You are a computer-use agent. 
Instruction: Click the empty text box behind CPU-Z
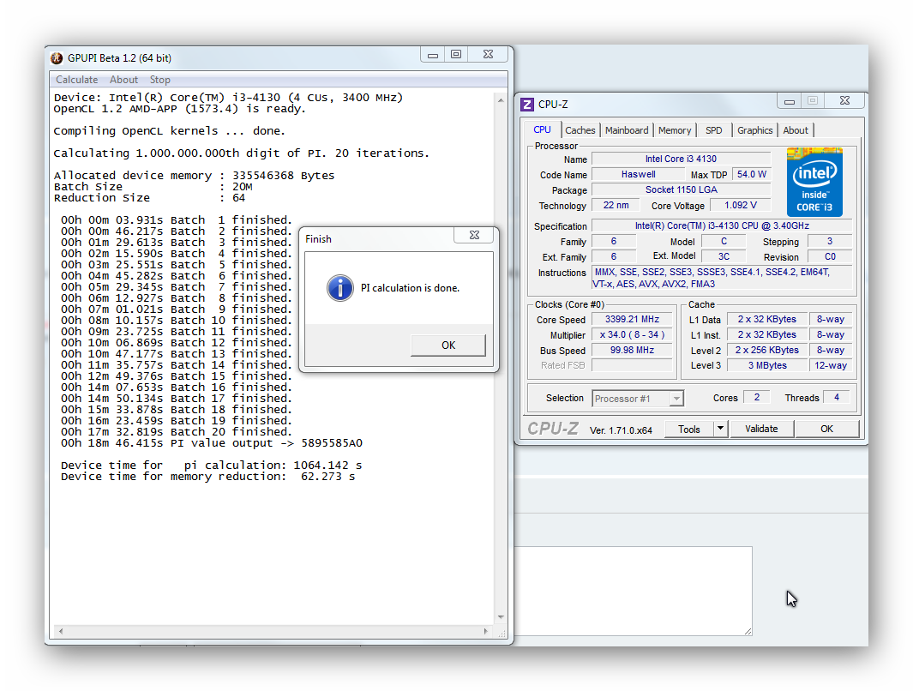tap(633, 592)
